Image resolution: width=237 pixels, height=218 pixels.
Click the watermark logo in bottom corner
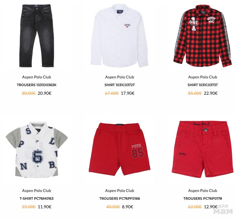click(223, 209)
